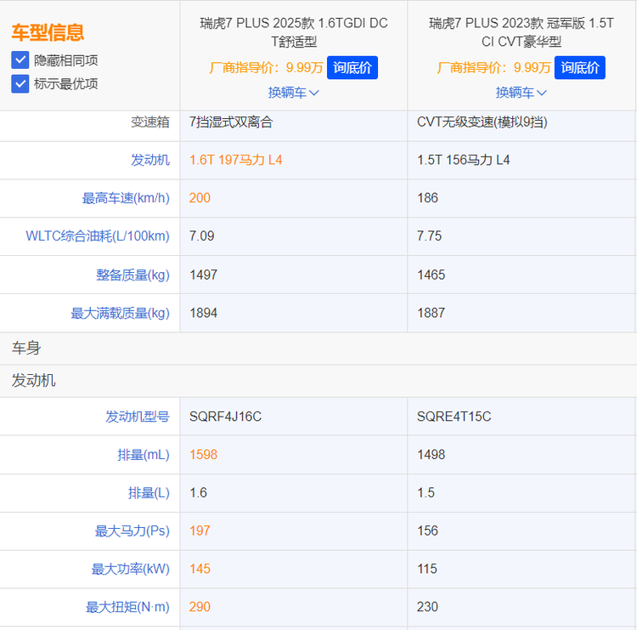Select the 整备质量(kg) row label

point(132,275)
